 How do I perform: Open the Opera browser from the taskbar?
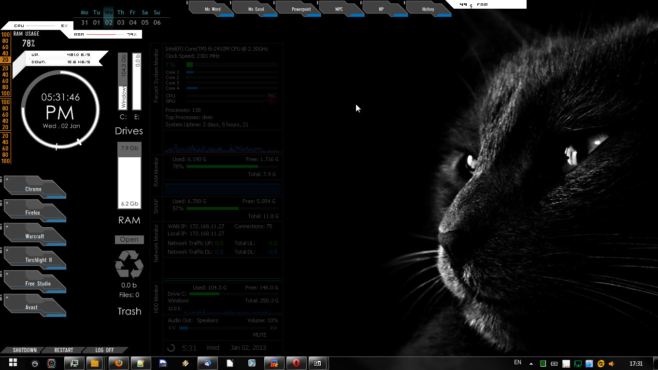coord(296,363)
